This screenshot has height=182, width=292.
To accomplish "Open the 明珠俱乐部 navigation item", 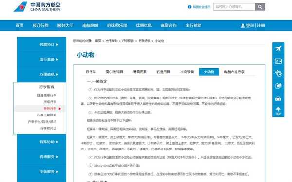I will [x=117, y=25].
